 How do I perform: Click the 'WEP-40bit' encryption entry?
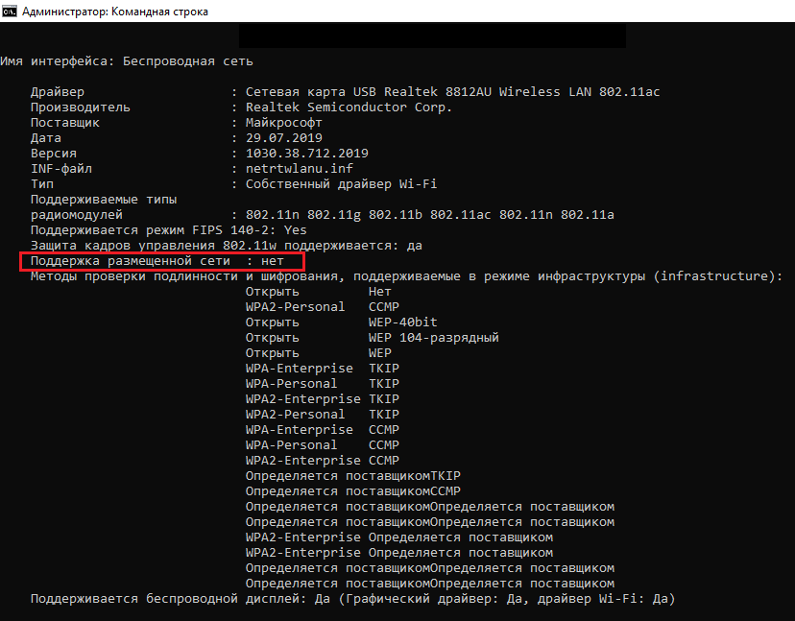[x=403, y=322]
